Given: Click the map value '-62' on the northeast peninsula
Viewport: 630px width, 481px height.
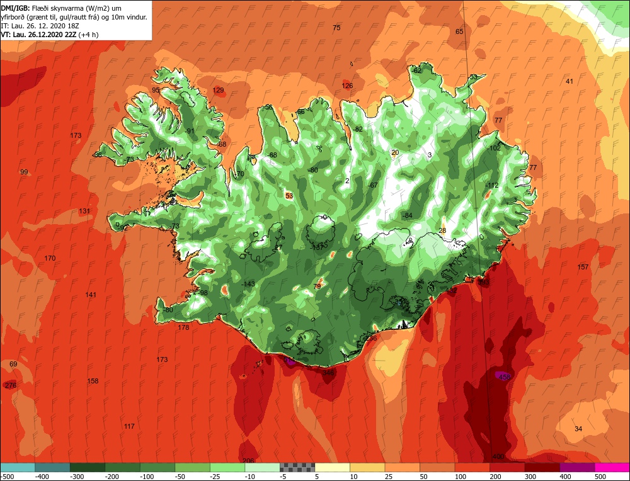Looking at the screenshot, I should (x=416, y=71).
